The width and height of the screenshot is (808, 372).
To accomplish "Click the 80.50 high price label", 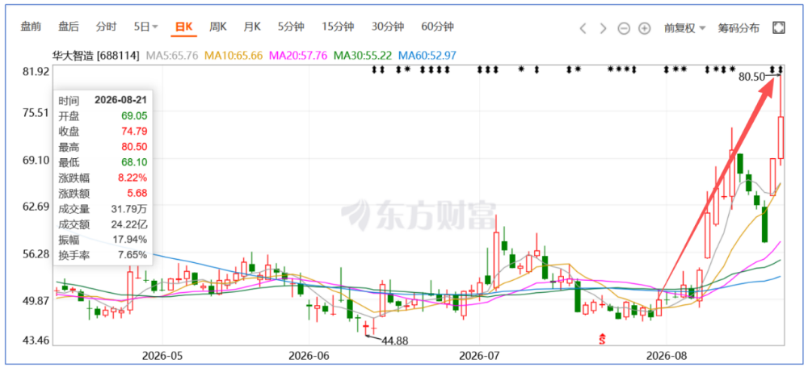I will pos(751,77).
